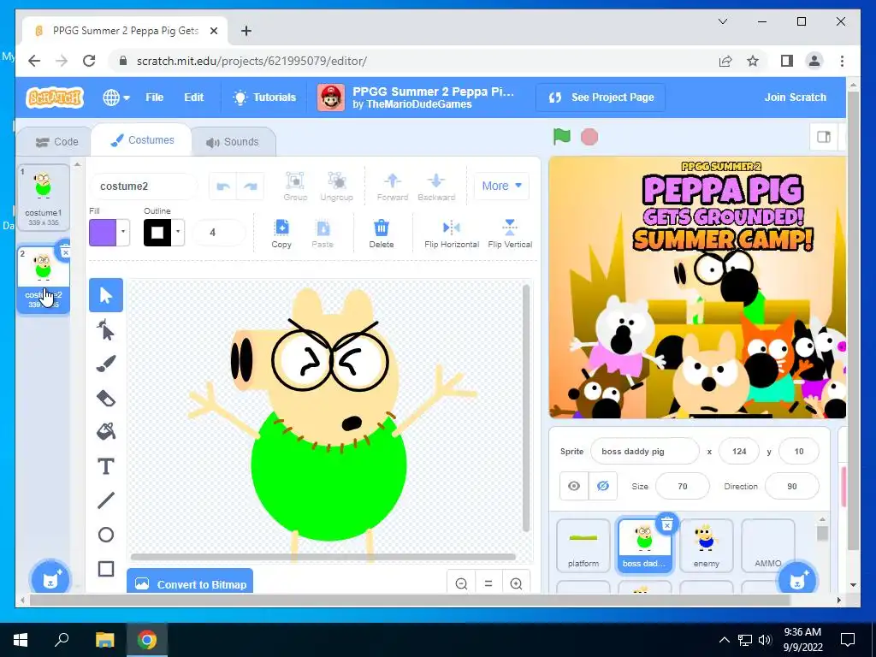Expand the More options dropdown
876x657 pixels.
click(x=501, y=186)
